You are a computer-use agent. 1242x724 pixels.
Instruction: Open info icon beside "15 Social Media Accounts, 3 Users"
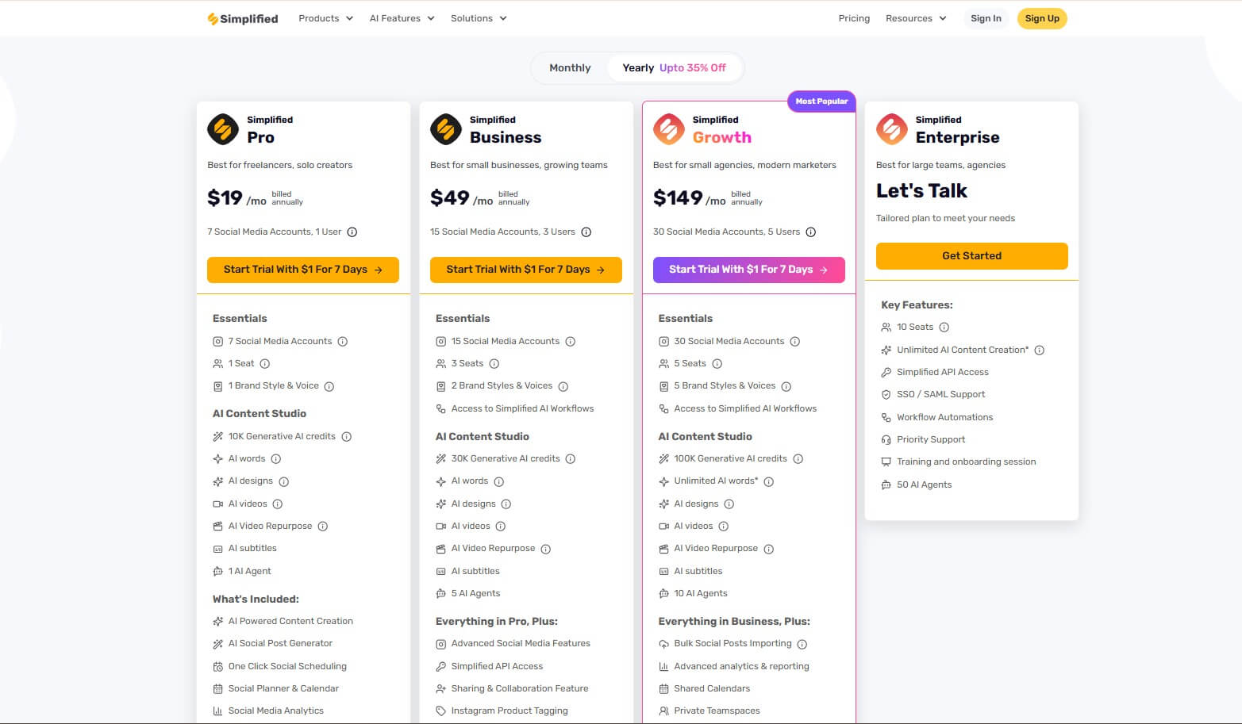point(586,232)
